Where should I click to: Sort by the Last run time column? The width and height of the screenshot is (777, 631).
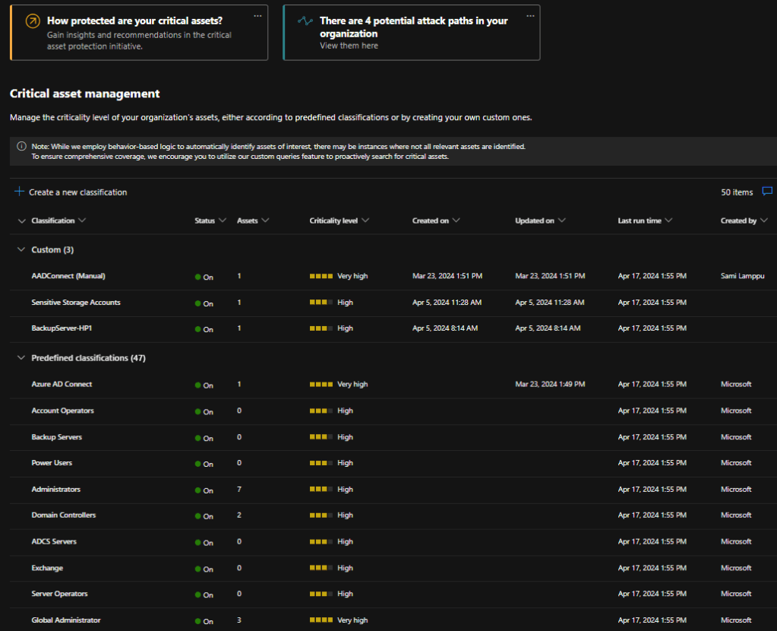click(640, 220)
